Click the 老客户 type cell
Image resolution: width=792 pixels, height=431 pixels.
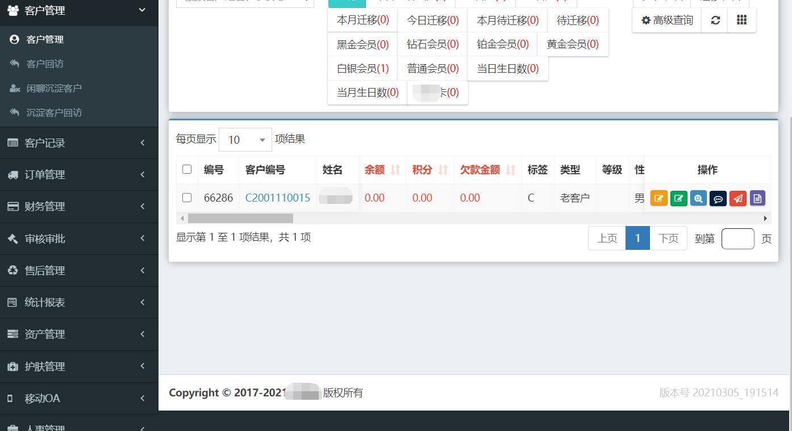pyautogui.click(x=575, y=198)
